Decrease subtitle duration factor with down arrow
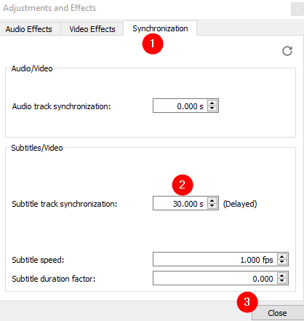The height and width of the screenshot is (321, 304). [282, 281]
